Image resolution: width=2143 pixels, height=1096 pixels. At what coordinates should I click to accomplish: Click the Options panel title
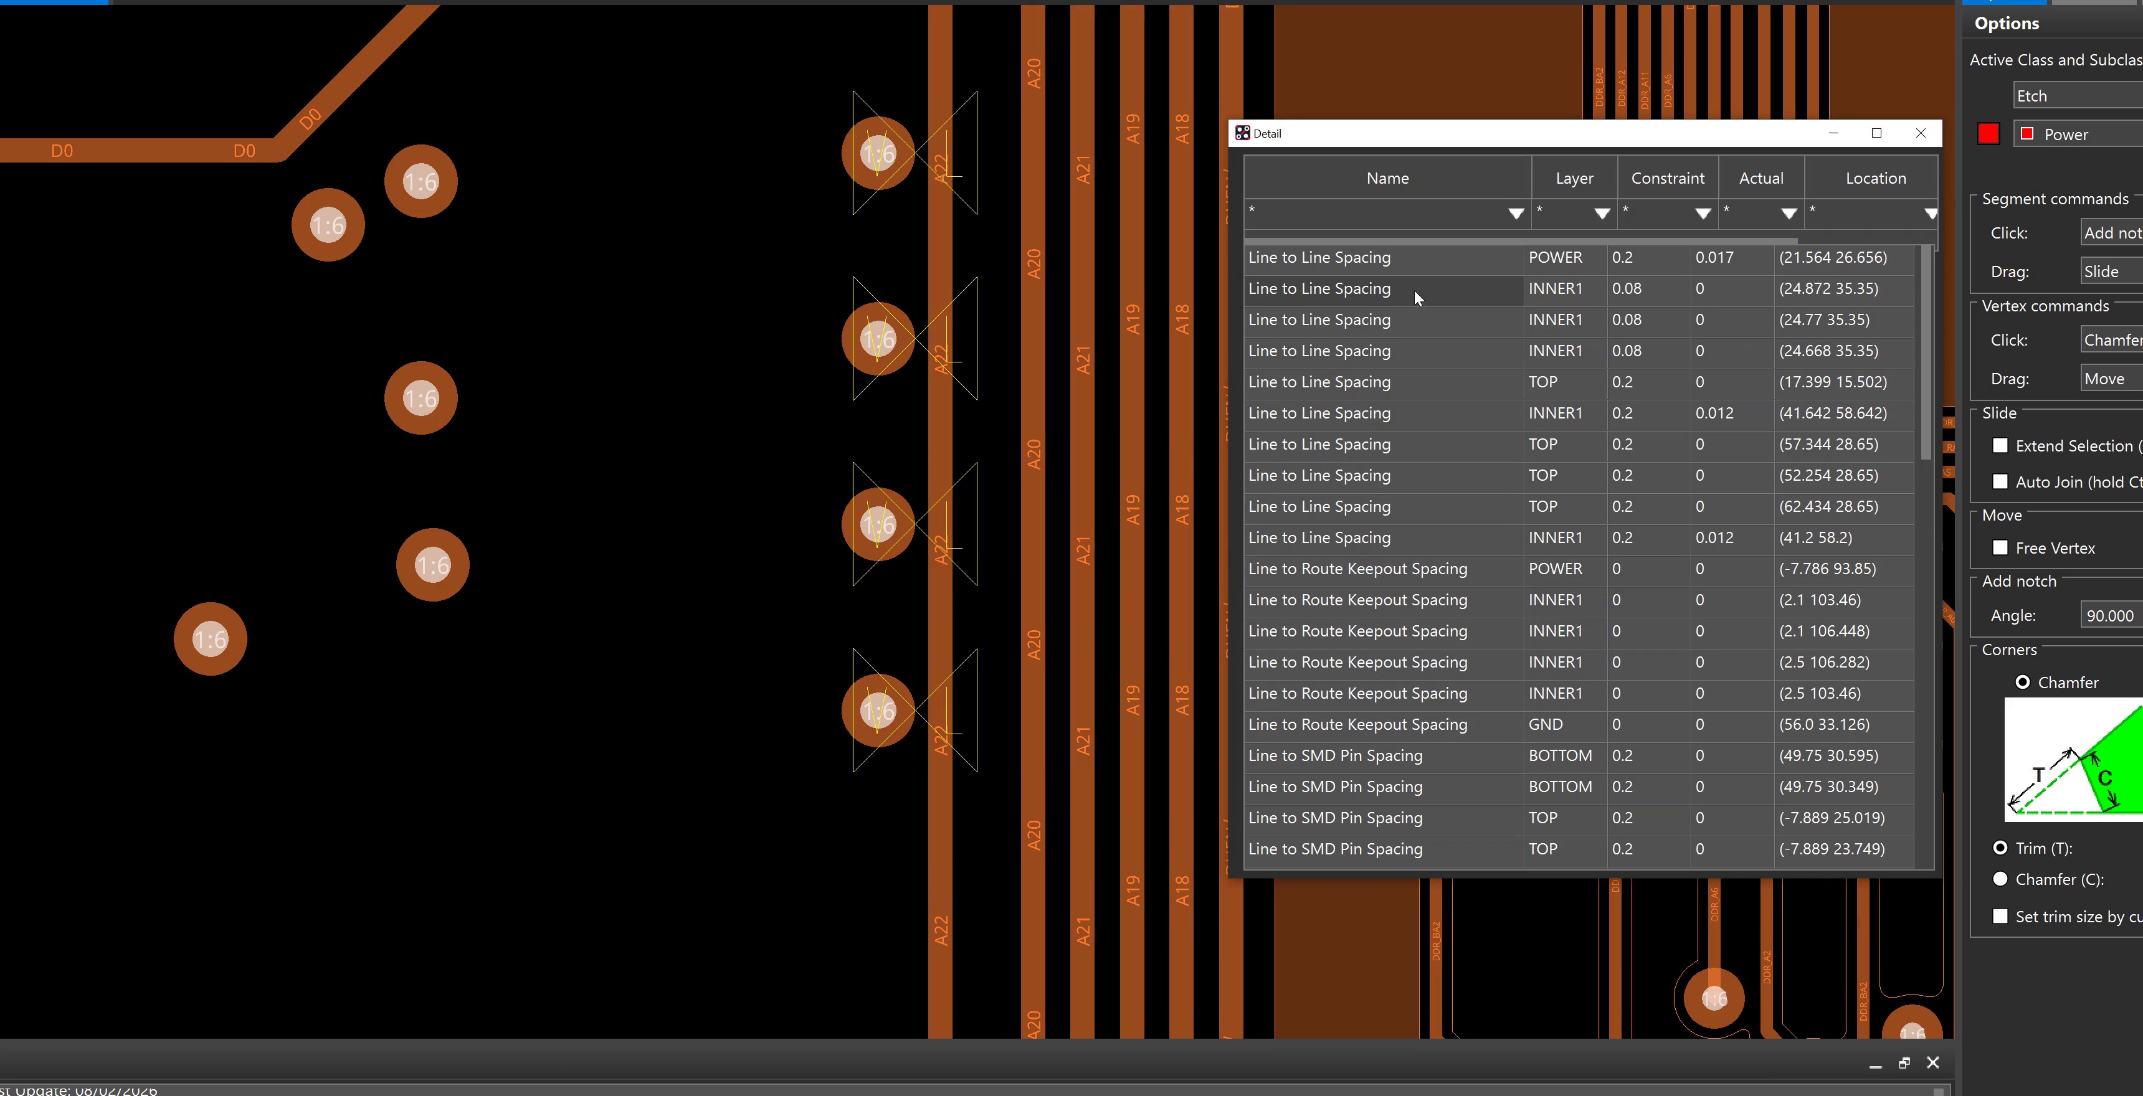tap(2006, 23)
